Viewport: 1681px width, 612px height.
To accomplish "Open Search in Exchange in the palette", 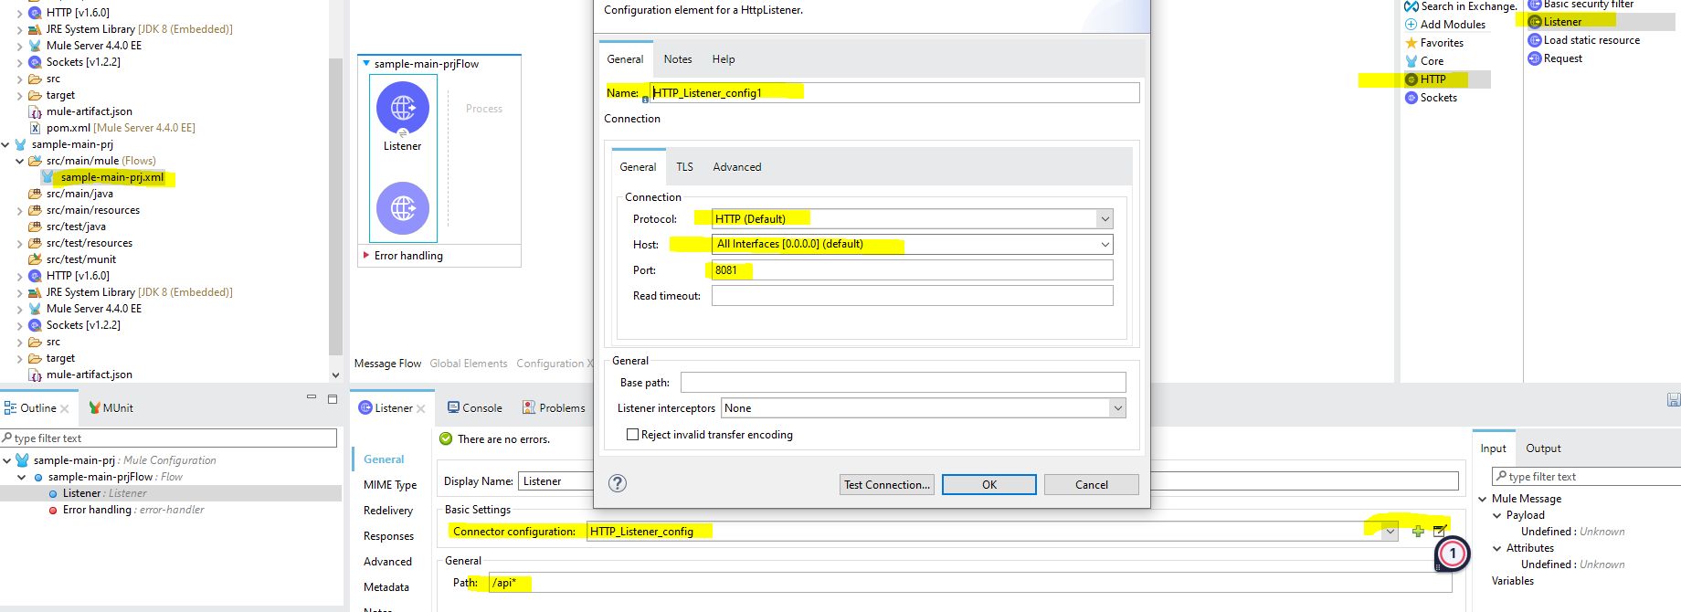I will point(1467,6).
